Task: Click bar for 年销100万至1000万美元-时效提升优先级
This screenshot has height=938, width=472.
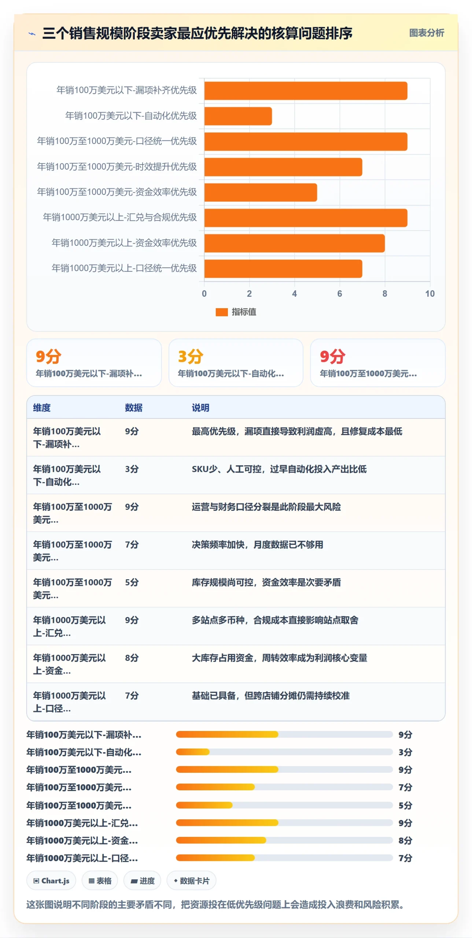Action: point(283,167)
